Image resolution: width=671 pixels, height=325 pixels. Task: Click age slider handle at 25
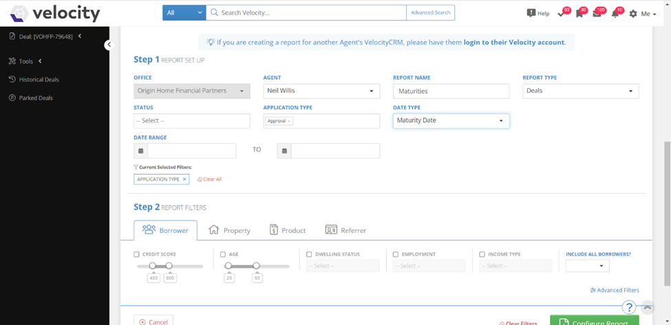click(x=228, y=266)
